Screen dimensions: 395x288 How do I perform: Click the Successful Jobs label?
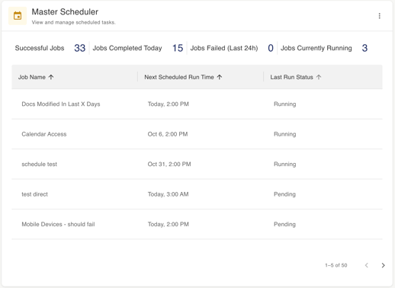tap(40, 48)
